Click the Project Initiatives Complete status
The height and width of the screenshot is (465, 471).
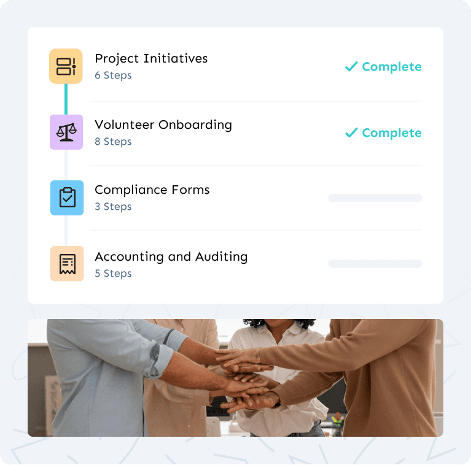tap(391, 67)
